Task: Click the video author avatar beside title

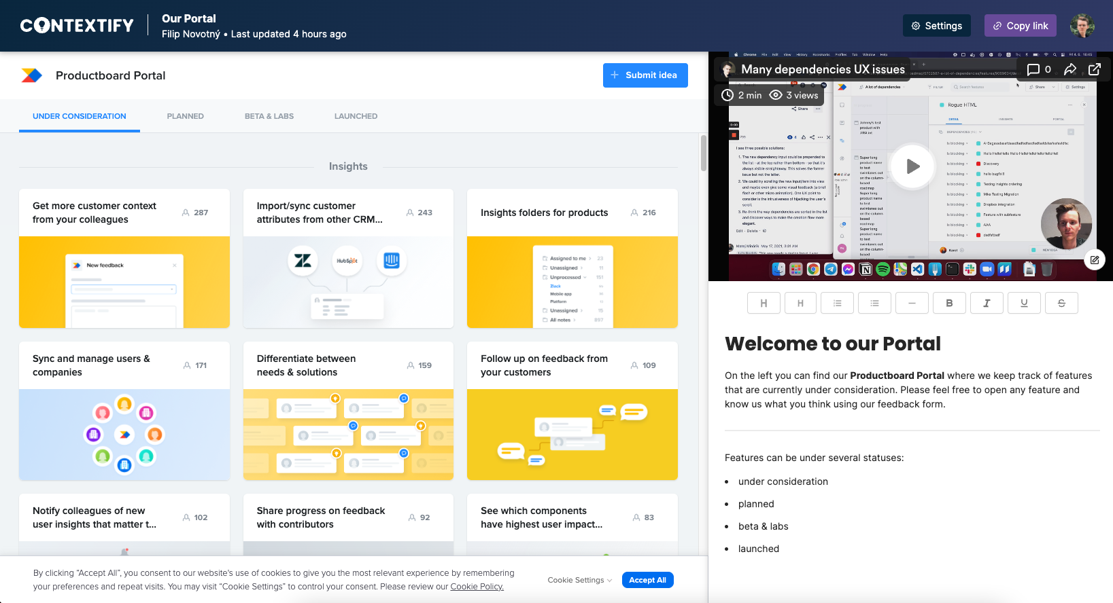Action: pyautogui.click(x=728, y=69)
